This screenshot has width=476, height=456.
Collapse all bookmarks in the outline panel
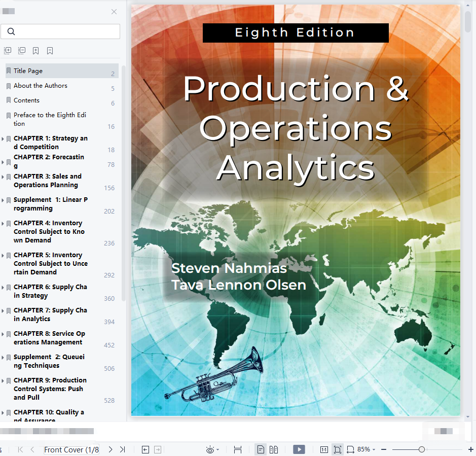22,50
